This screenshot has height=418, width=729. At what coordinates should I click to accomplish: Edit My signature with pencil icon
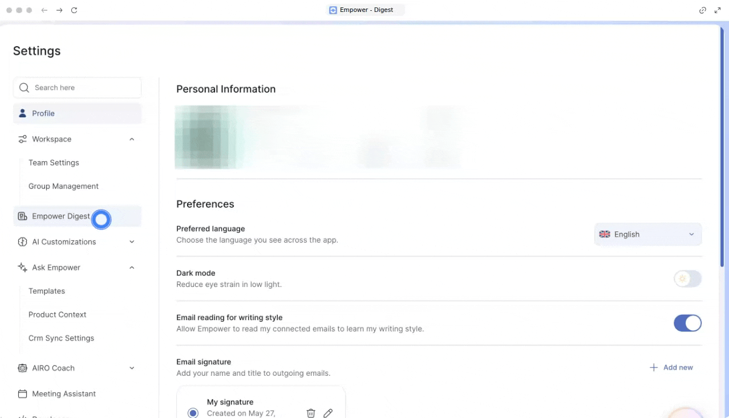pos(328,413)
